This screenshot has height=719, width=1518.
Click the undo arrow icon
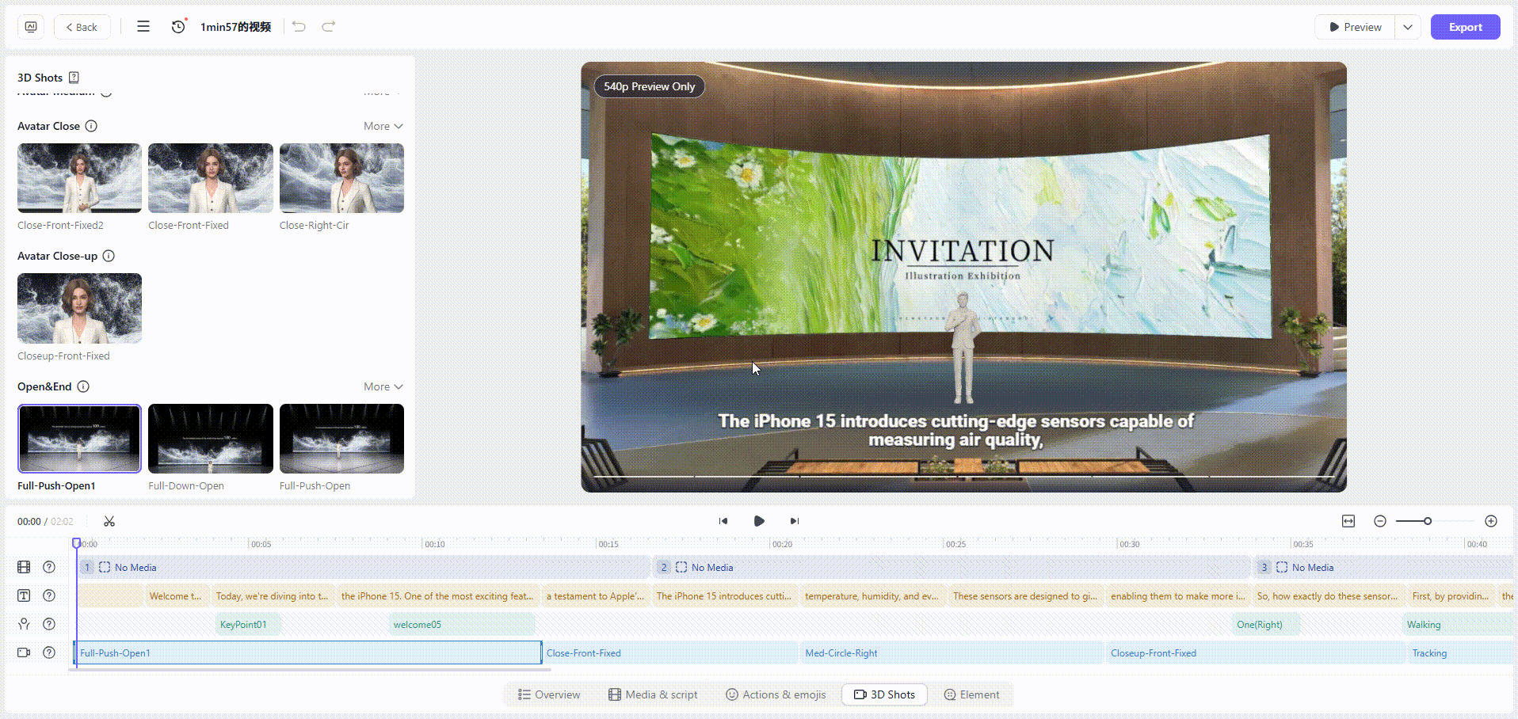[x=299, y=27]
